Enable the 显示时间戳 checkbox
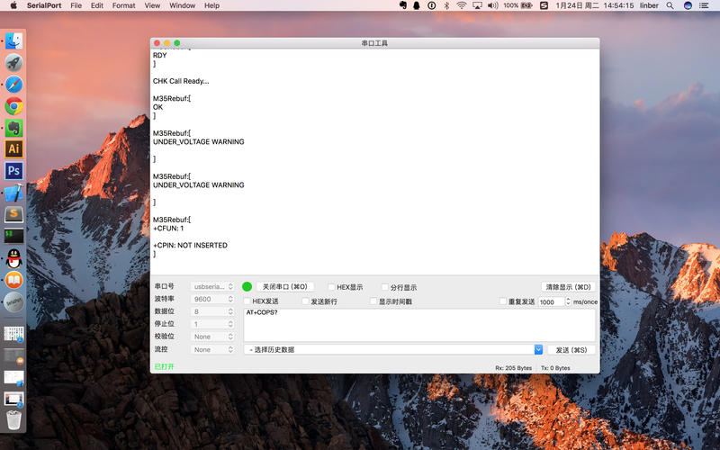The image size is (720, 450). 373,301
